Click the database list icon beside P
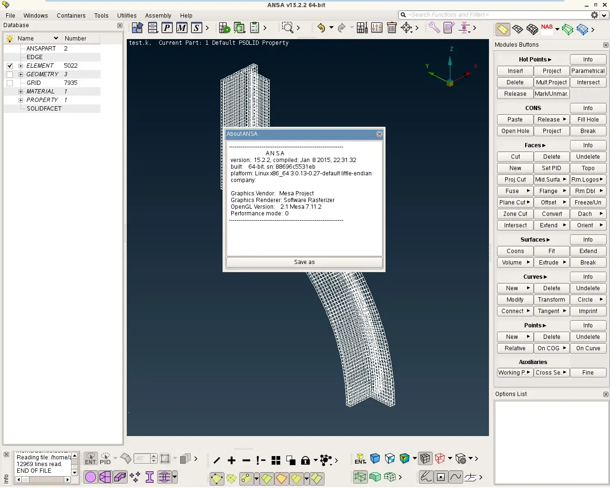 (x=152, y=28)
